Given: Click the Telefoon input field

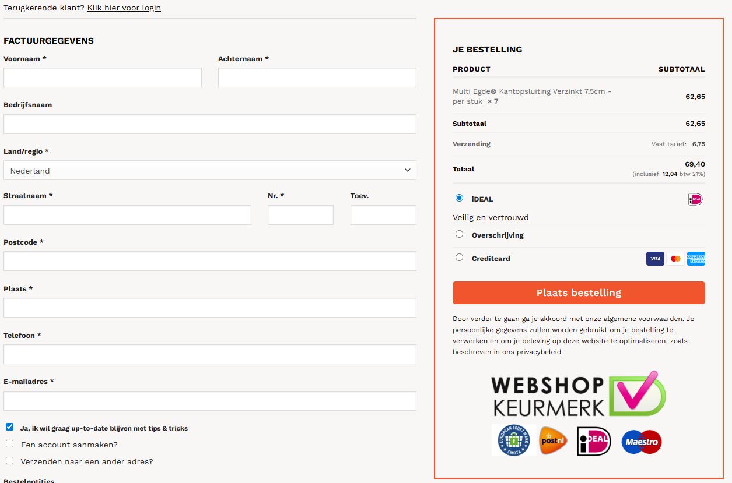Looking at the screenshot, I should tap(210, 354).
